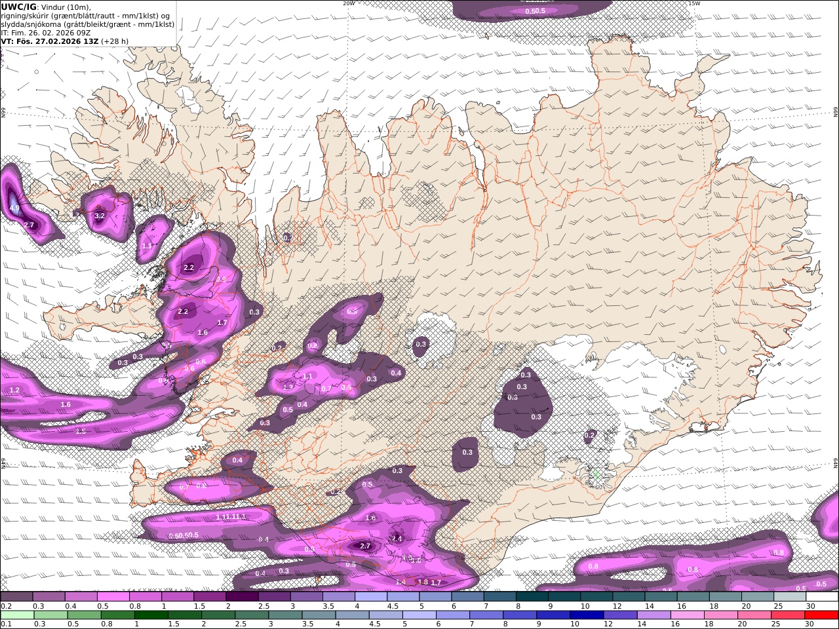Select the 'rigning/skúrir' description line
This screenshot has height=629, width=839.
[86, 15]
